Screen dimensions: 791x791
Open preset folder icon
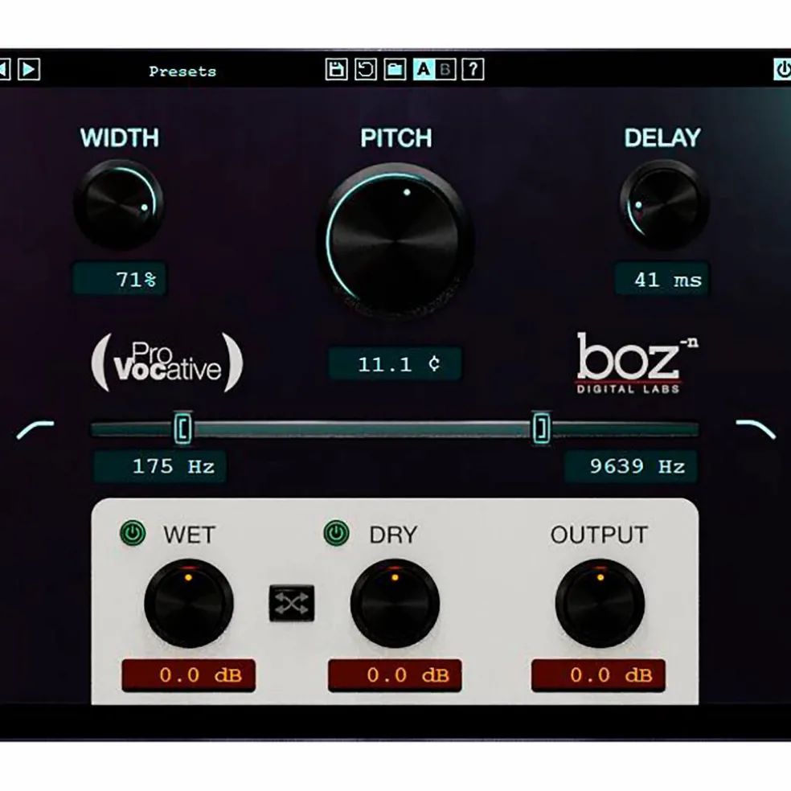pyautogui.click(x=395, y=69)
